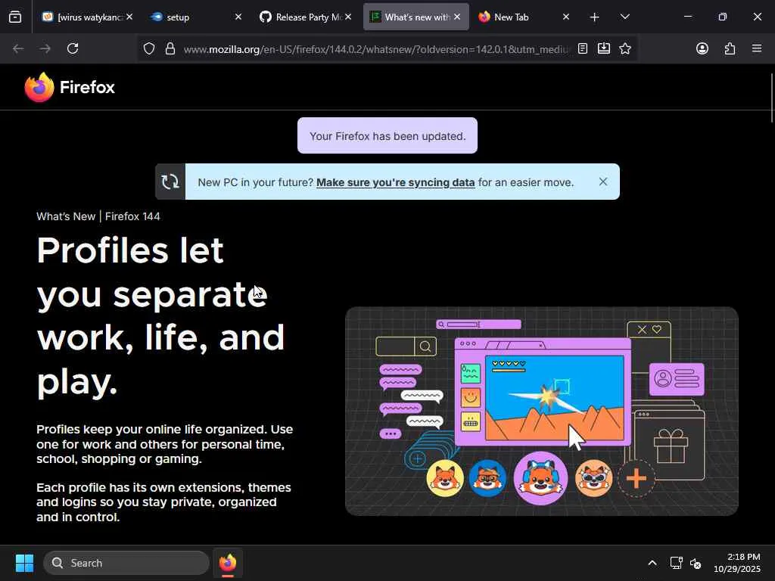Click the taskbar Search box
775x581 pixels.
[x=126, y=563]
